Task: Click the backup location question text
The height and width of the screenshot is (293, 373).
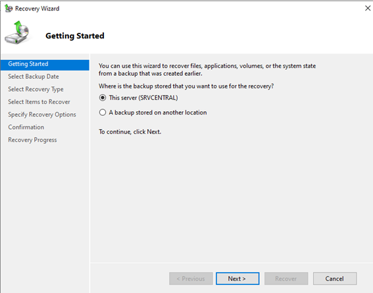Action: (186, 86)
